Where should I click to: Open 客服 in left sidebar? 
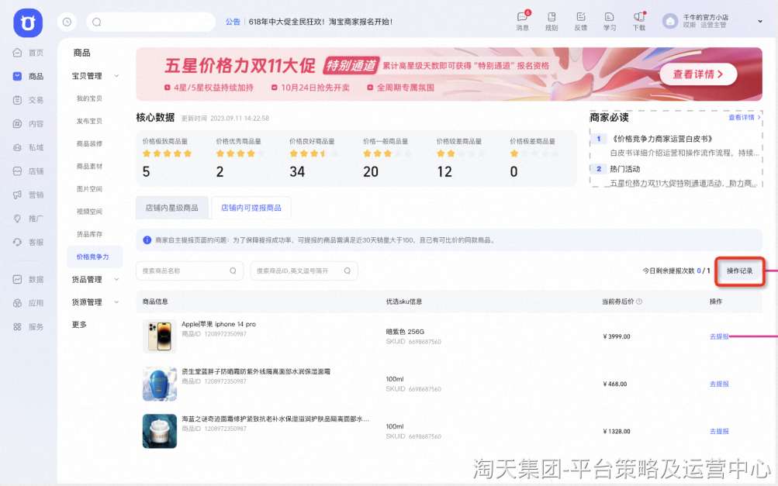tap(29, 242)
